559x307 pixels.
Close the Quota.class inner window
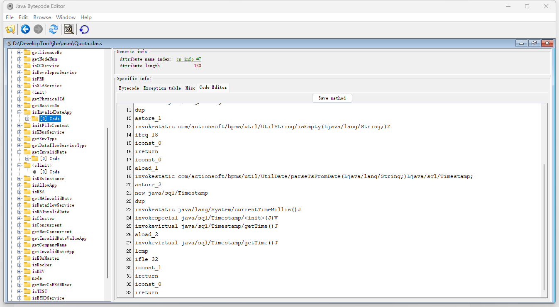(547, 43)
